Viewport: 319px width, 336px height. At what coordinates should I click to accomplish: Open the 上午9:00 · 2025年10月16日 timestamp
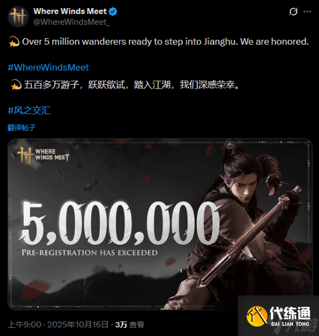pyautogui.click(x=58, y=324)
